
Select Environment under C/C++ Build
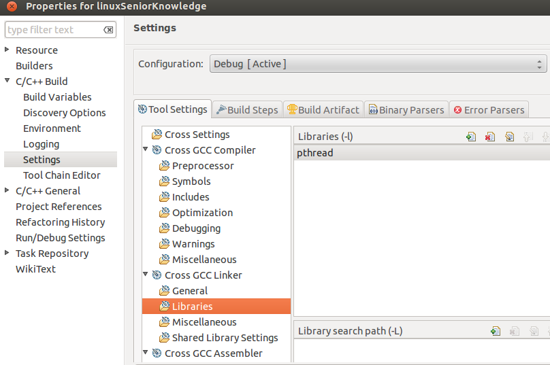click(52, 128)
